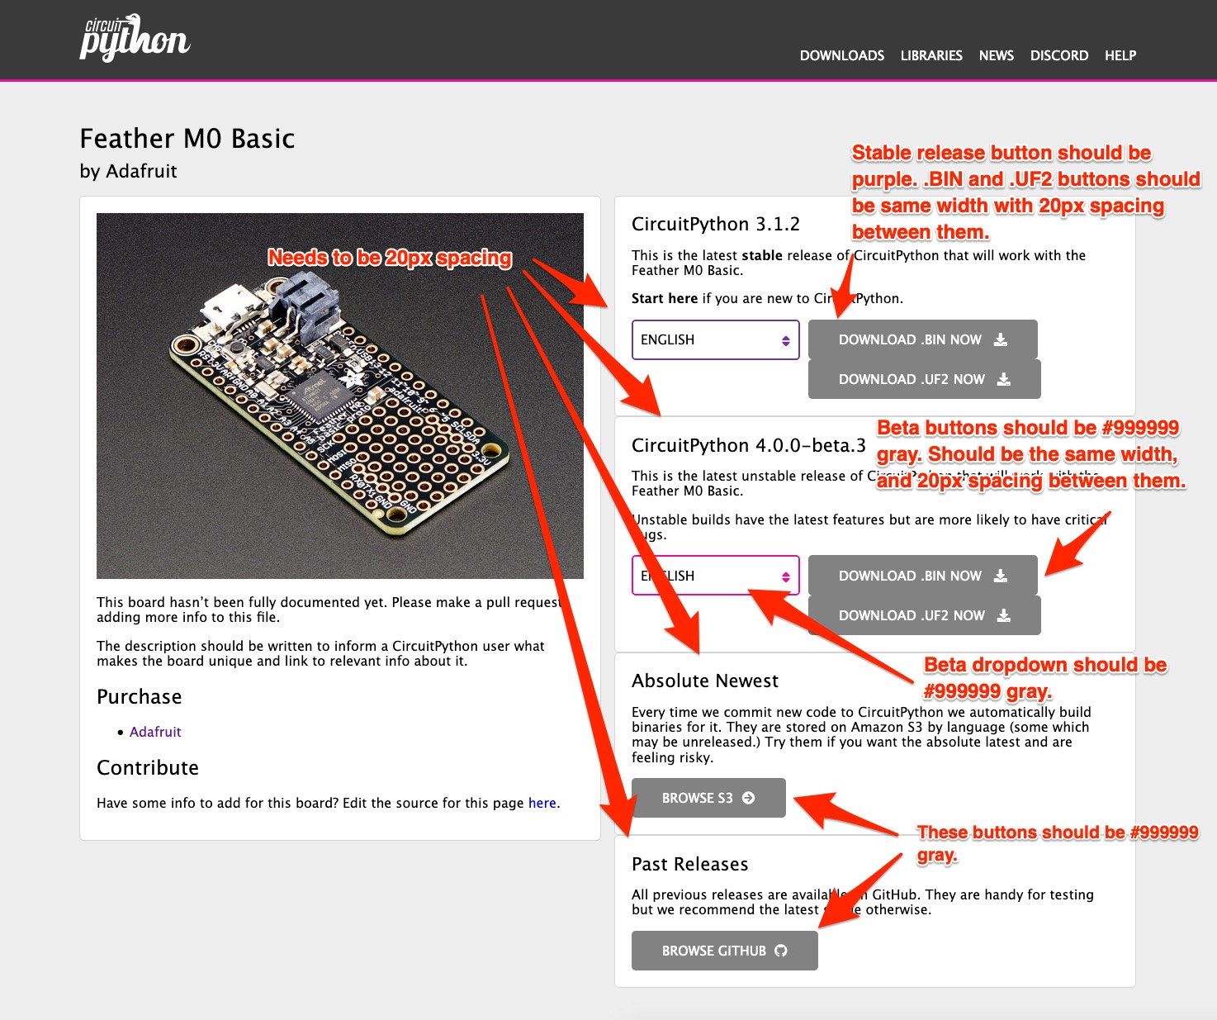Click the 'Contribute' heading

(148, 767)
